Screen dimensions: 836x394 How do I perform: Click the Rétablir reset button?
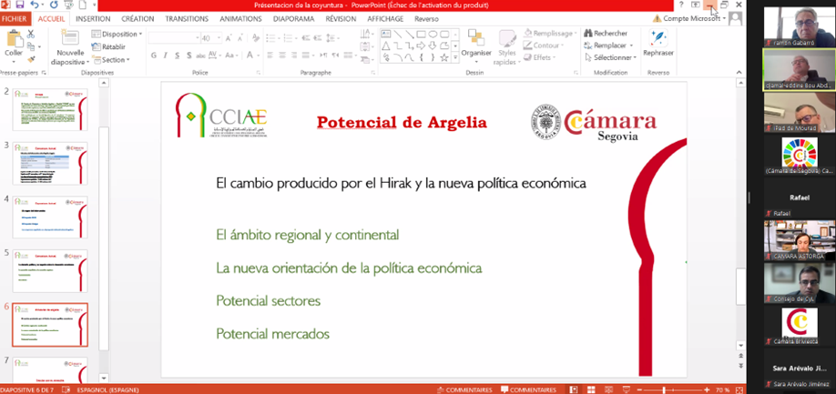tap(108, 46)
